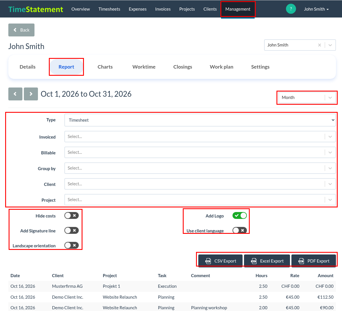The height and width of the screenshot is (311, 342).
Task: Click the Hours column header
Action: (x=261, y=275)
